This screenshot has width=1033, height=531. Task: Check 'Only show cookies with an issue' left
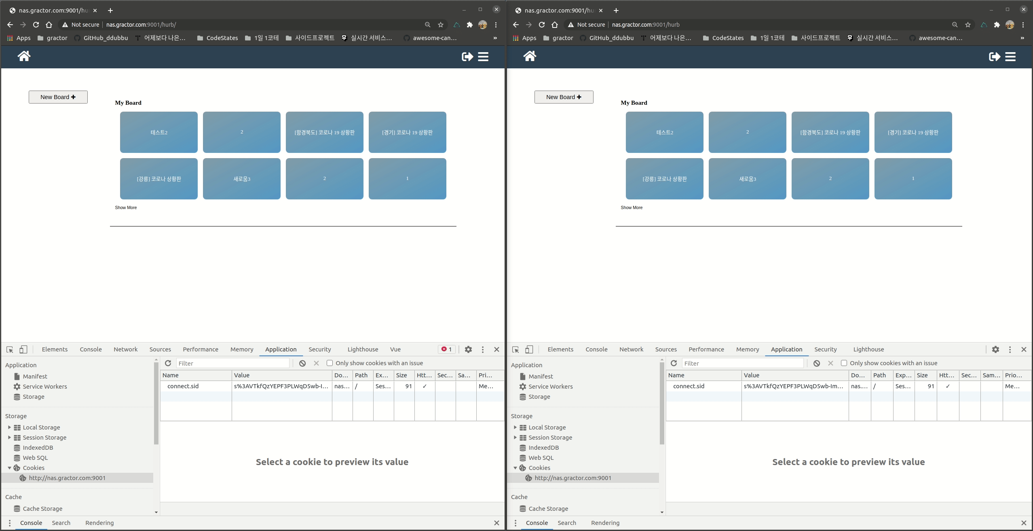pyautogui.click(x=330, y=363)
